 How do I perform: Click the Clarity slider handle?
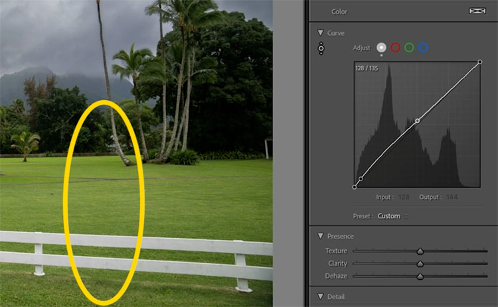point(420,263)
